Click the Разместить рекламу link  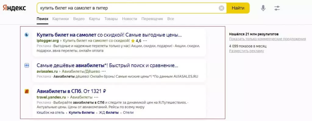(x=246, y=51)
